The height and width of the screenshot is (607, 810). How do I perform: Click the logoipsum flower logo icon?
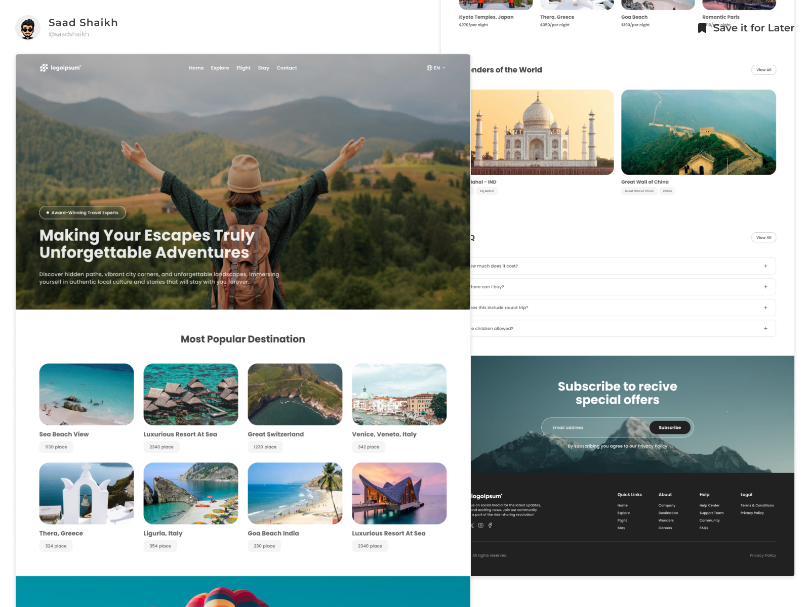pyautogui.click(x=43, y=67)
